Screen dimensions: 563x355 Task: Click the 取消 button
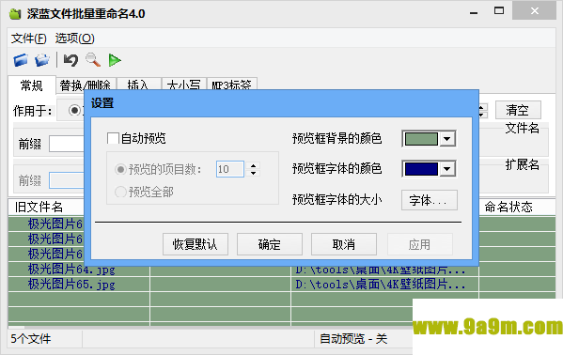click(x=344, y=244)
